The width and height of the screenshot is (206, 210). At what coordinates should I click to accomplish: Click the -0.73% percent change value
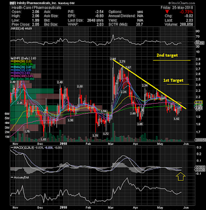pos(187,12)
